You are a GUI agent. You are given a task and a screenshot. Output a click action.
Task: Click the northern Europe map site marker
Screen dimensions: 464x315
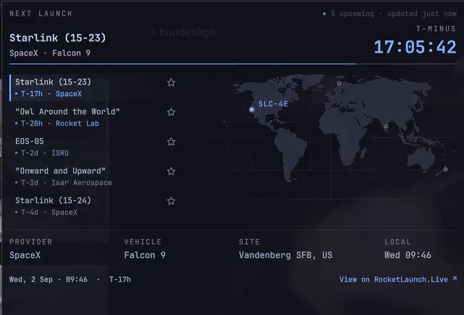(339, 83)
